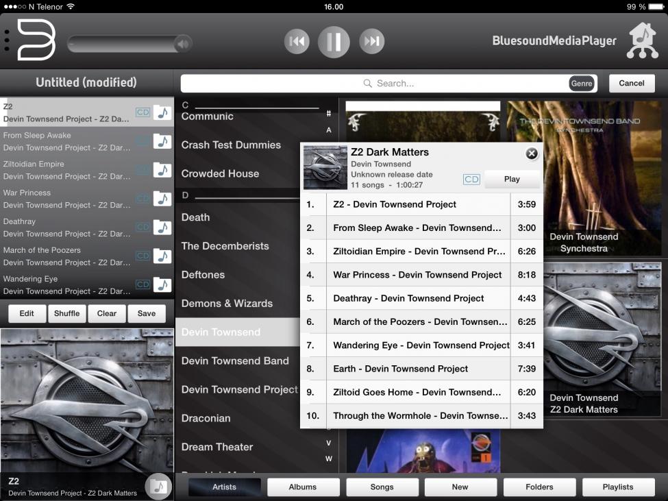Close the Z2 Dark Matters popup
This screenshot has width=668, height=501.
pos(531,154)
